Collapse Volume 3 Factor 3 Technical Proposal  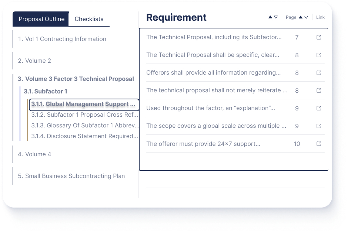click(x=76, y=79)
